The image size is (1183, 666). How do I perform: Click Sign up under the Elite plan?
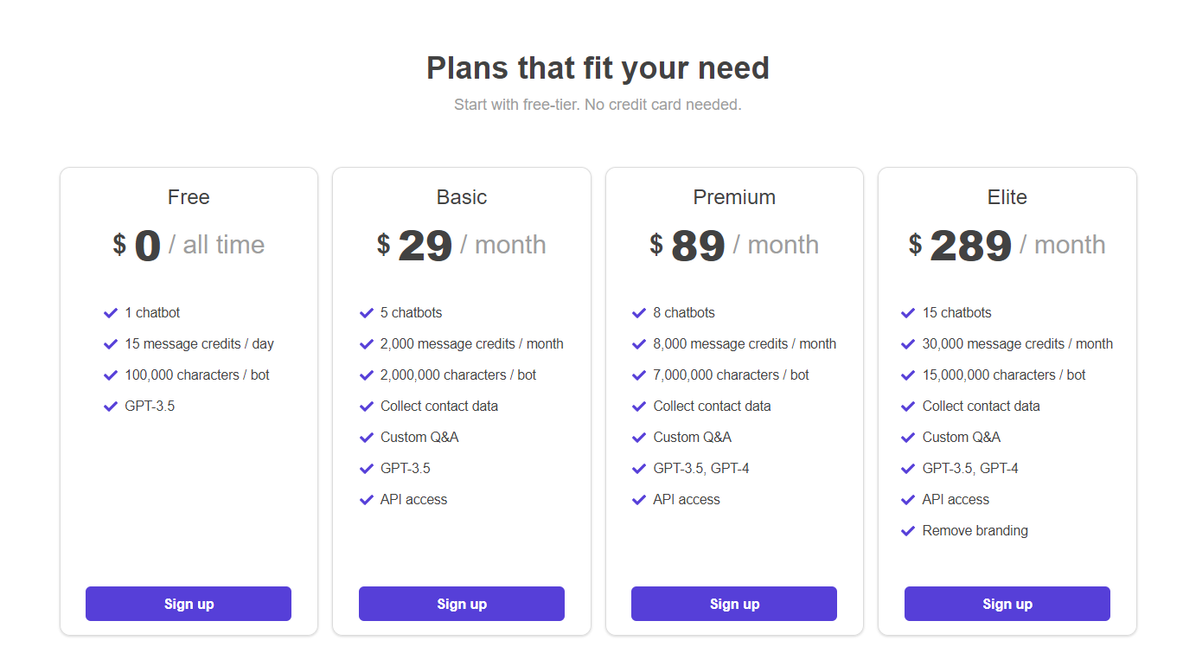1007,604
